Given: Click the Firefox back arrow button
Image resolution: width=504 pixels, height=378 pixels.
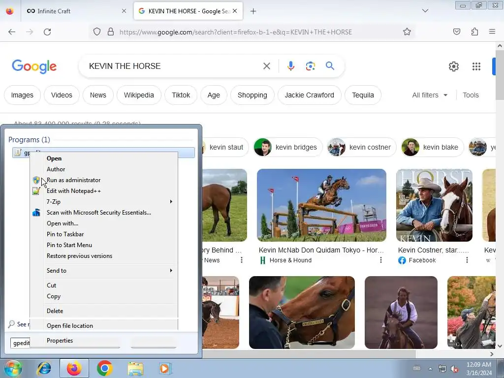Looking at the screenshot, I should [12, 32].
